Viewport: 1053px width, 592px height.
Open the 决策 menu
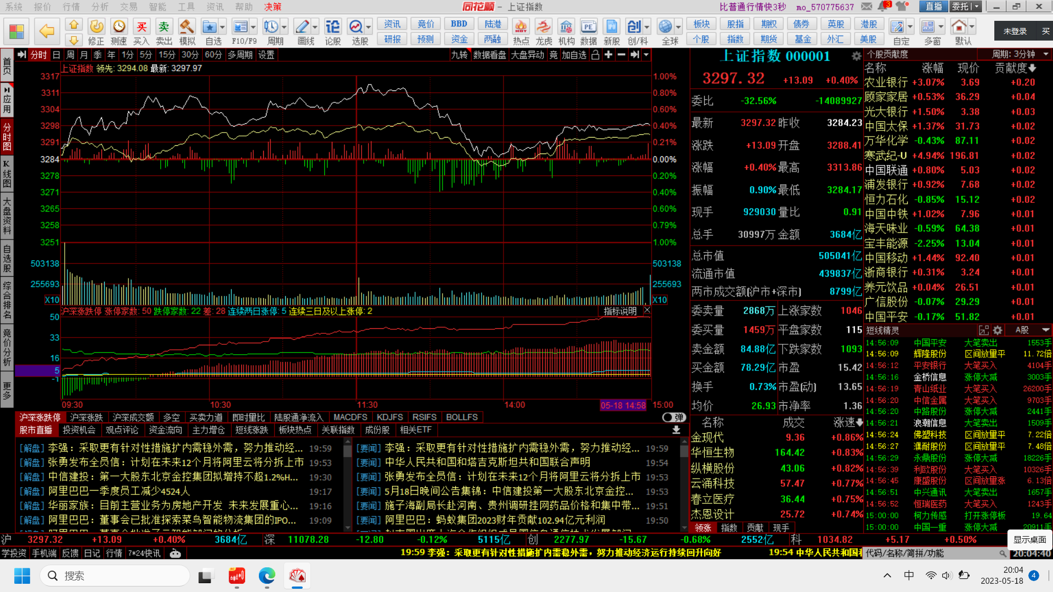tap(273, 7)
